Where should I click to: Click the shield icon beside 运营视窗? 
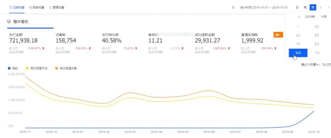click(11, 8)
